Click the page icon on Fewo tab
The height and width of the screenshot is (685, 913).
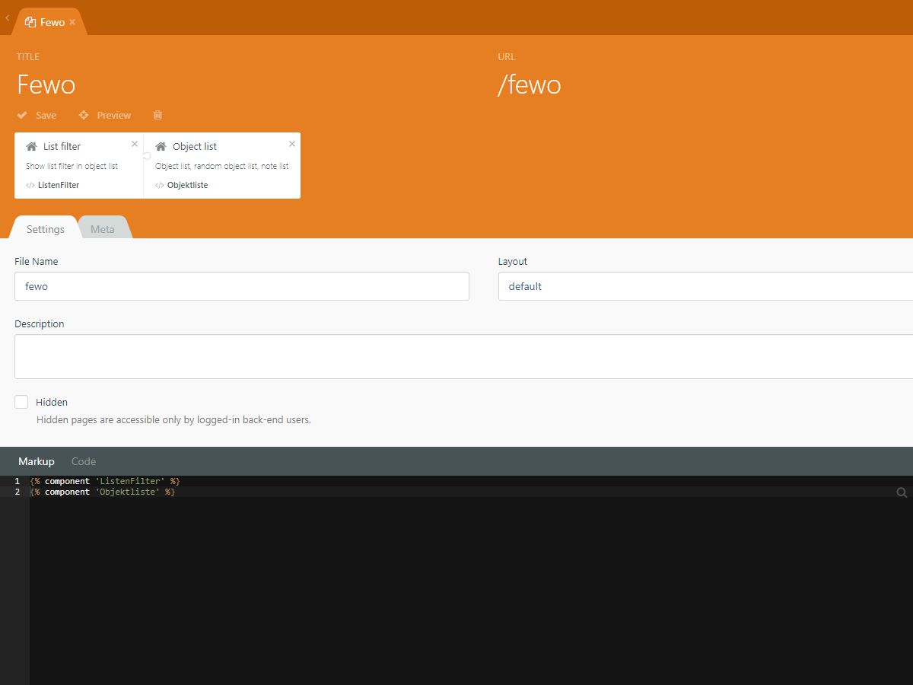(x=30, y=22)
